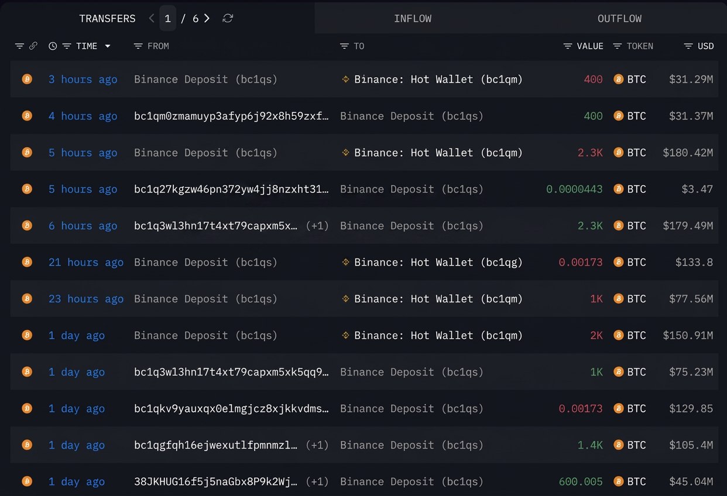Click Bitcoin chain icon in 23 hours ago row
727x496 pixels.
pyautogui.click(x=27, y=298)
